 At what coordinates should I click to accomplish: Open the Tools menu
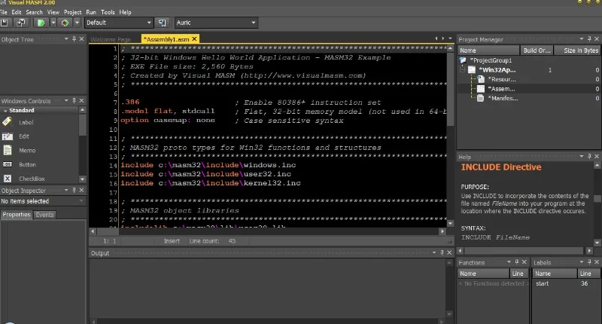(x=108, y=12)
